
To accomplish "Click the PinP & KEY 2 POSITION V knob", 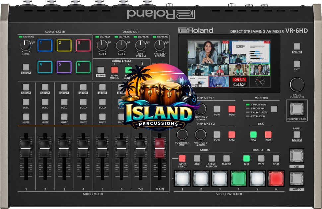I will (200, 134).
